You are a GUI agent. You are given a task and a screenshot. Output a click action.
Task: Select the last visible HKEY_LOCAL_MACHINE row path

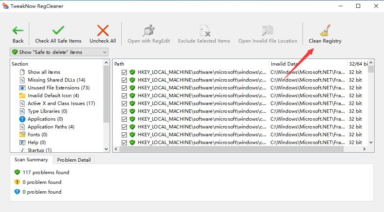coord(202,143)
